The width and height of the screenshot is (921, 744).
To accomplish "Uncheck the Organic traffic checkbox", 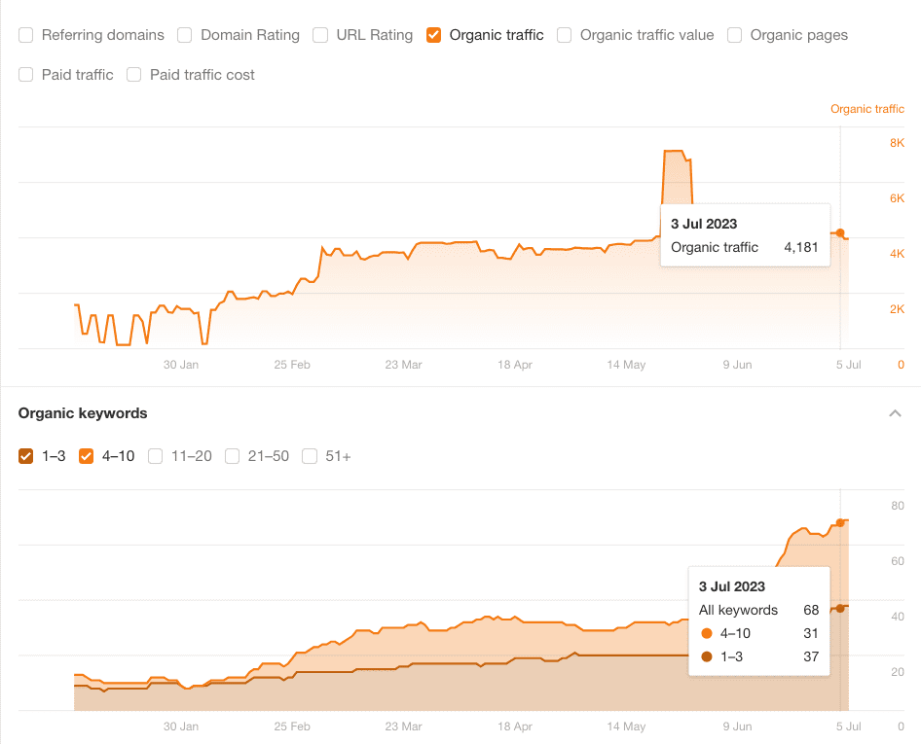I will (x=434, y=35).
